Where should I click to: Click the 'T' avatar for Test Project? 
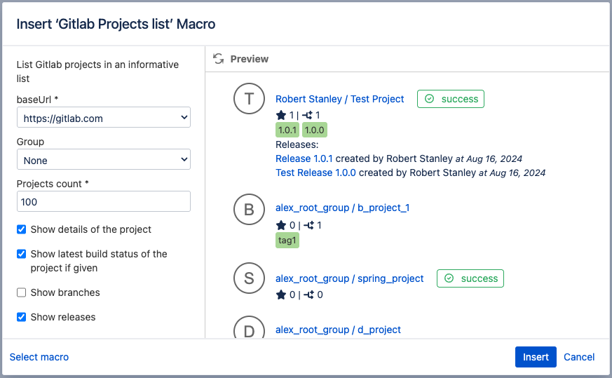(x=249, y=99)
